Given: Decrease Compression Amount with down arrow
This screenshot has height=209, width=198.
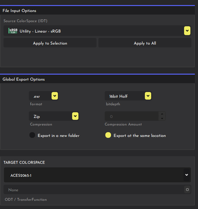Looking at the screenshot, I should coord(162,118).
